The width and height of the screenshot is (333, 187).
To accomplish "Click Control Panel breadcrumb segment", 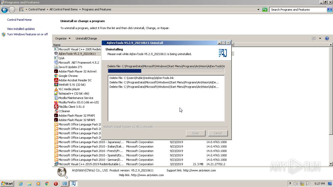I will click(x=37, y=9).
